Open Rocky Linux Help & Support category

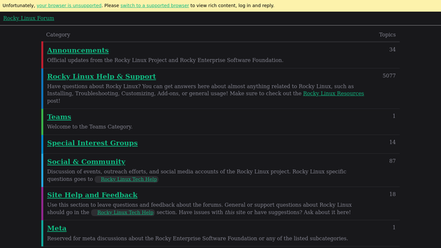[x=101, y=76]
